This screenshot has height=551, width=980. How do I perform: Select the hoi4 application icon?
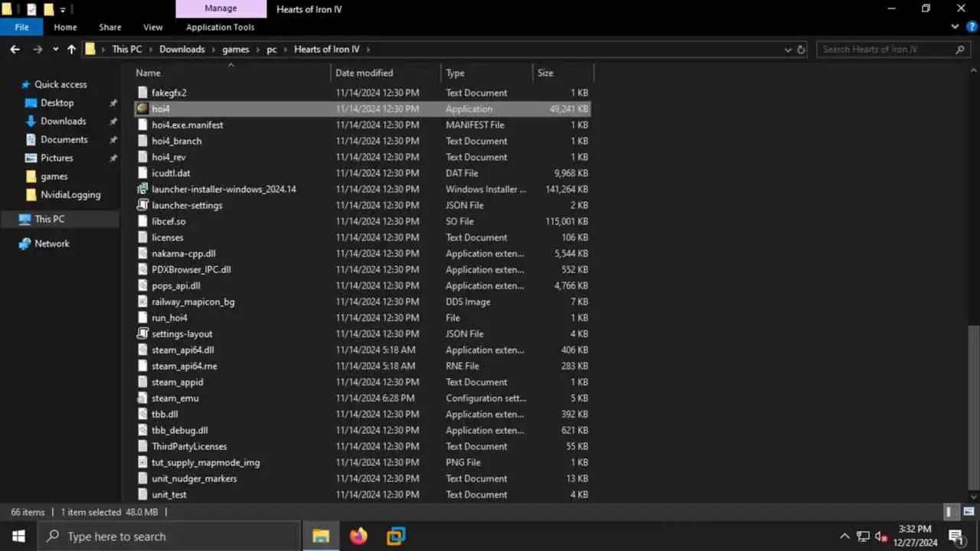(x=142, y=109)
